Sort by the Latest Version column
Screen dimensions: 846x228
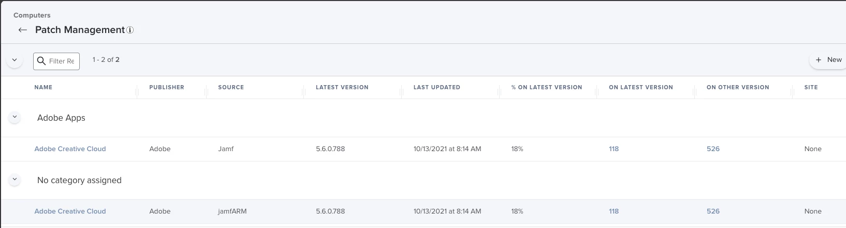(x=342, y=88)
